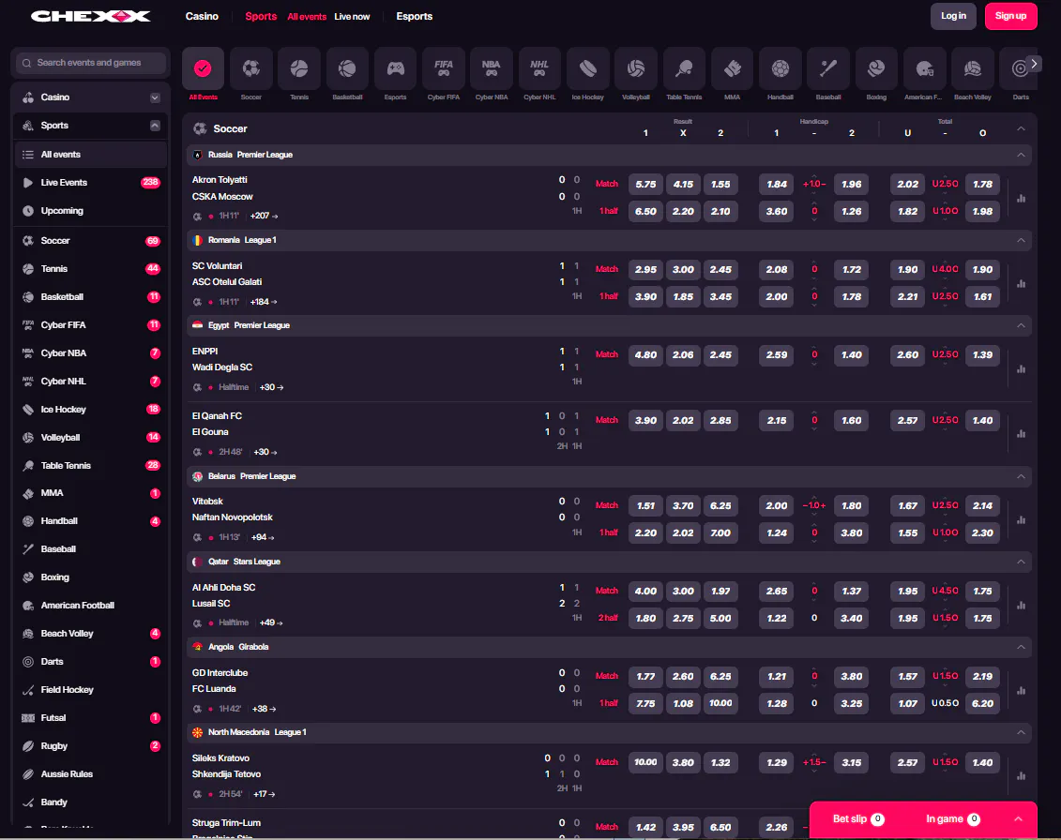Open +184 more markets for SC Voluntari
Viewport: 1061px width, 840px height.
click(x=264, y=302)
